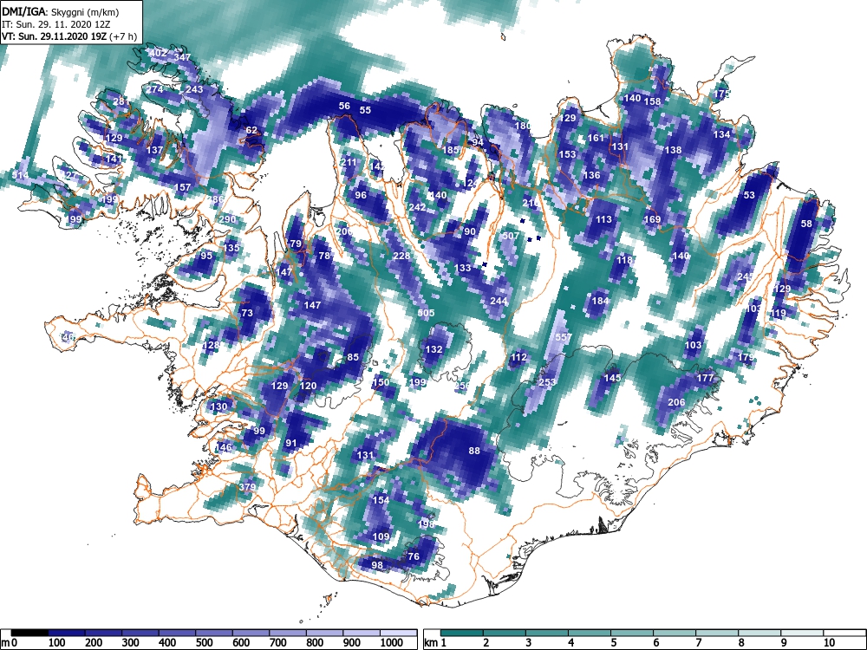This screenshot has width=867, height=650.
Task: Click the '154' visibility label
Action: (x=381, y=500)
